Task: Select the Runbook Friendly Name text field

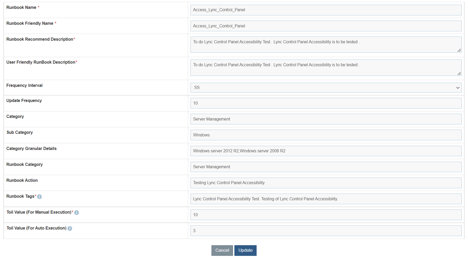Action: tap(325, 26)
